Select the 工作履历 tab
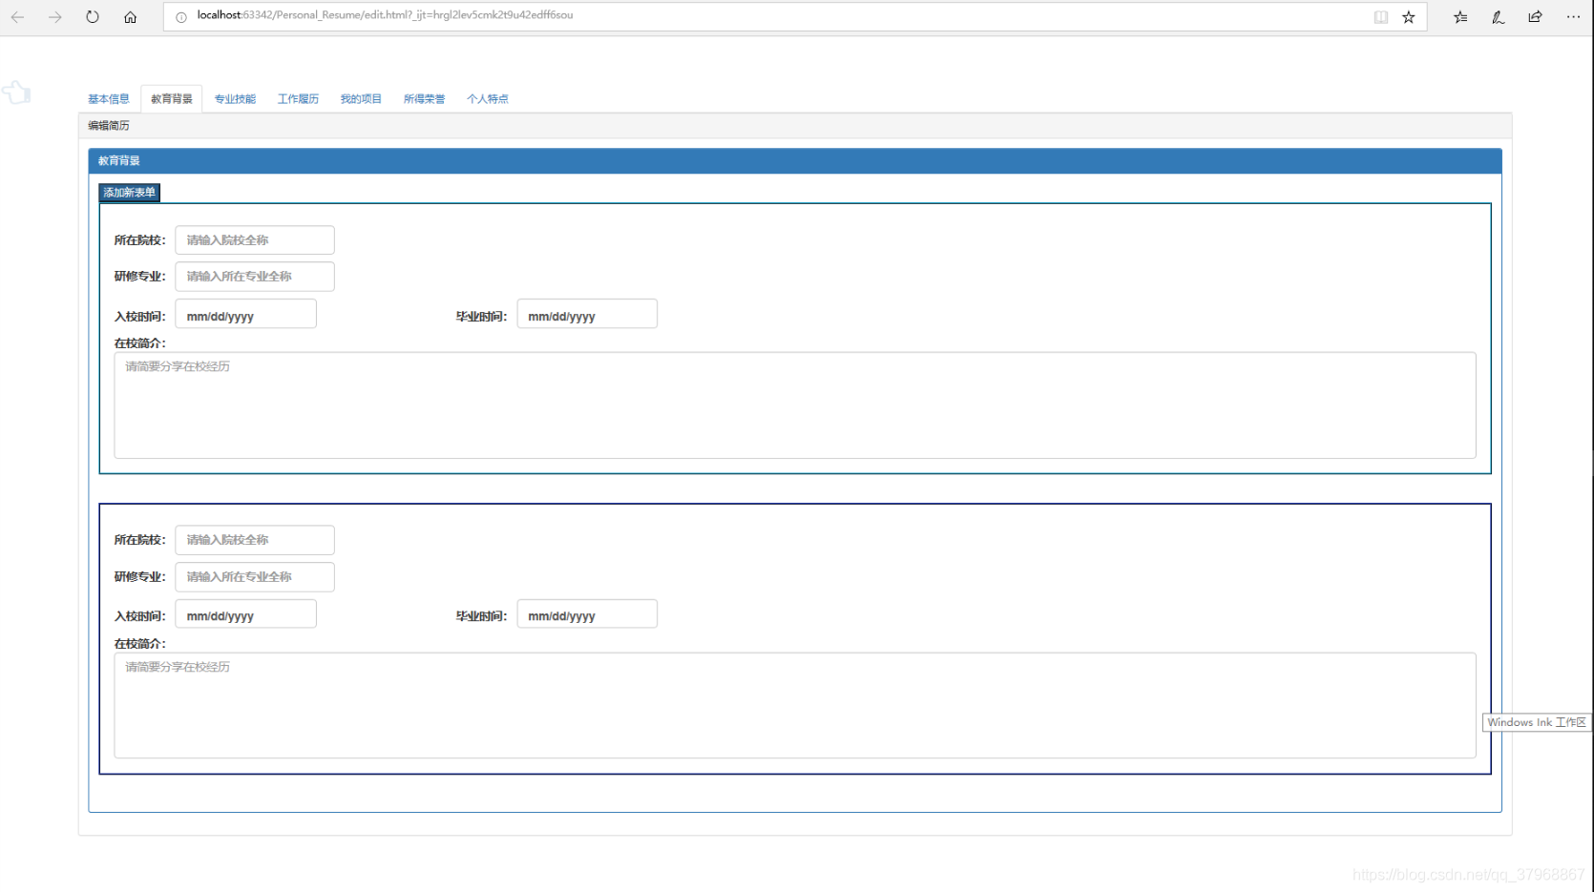 point(298,99)
